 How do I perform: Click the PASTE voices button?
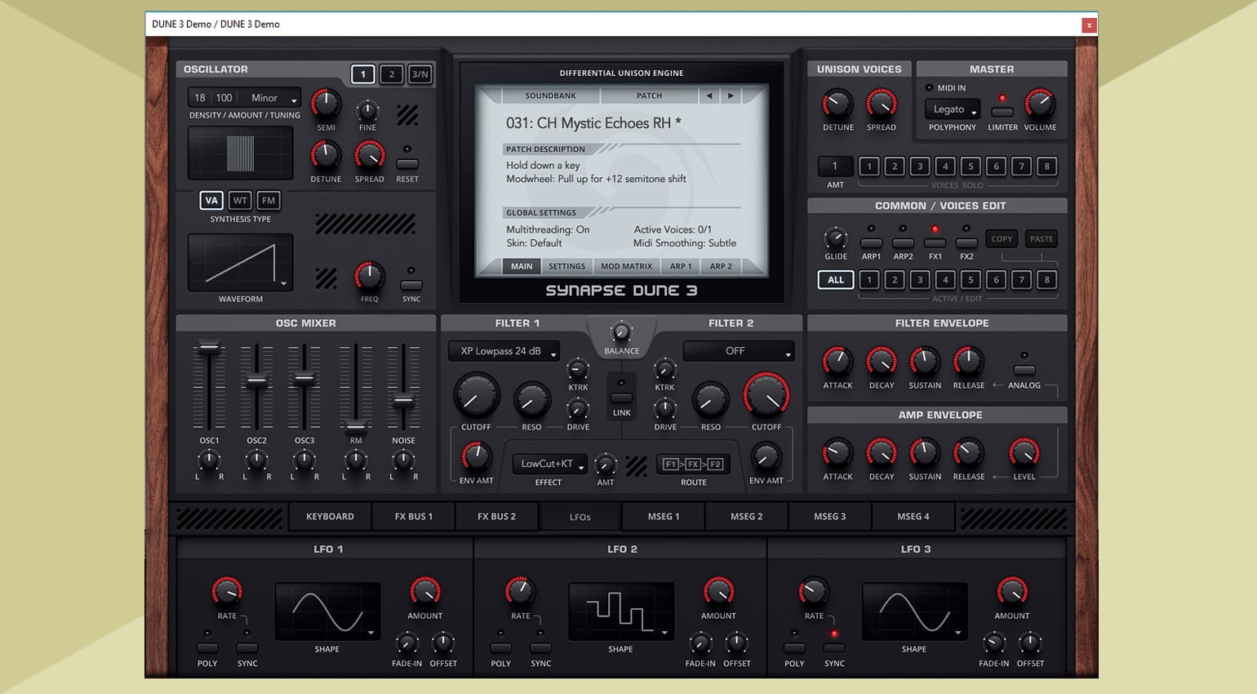(x=1041, y=238)
